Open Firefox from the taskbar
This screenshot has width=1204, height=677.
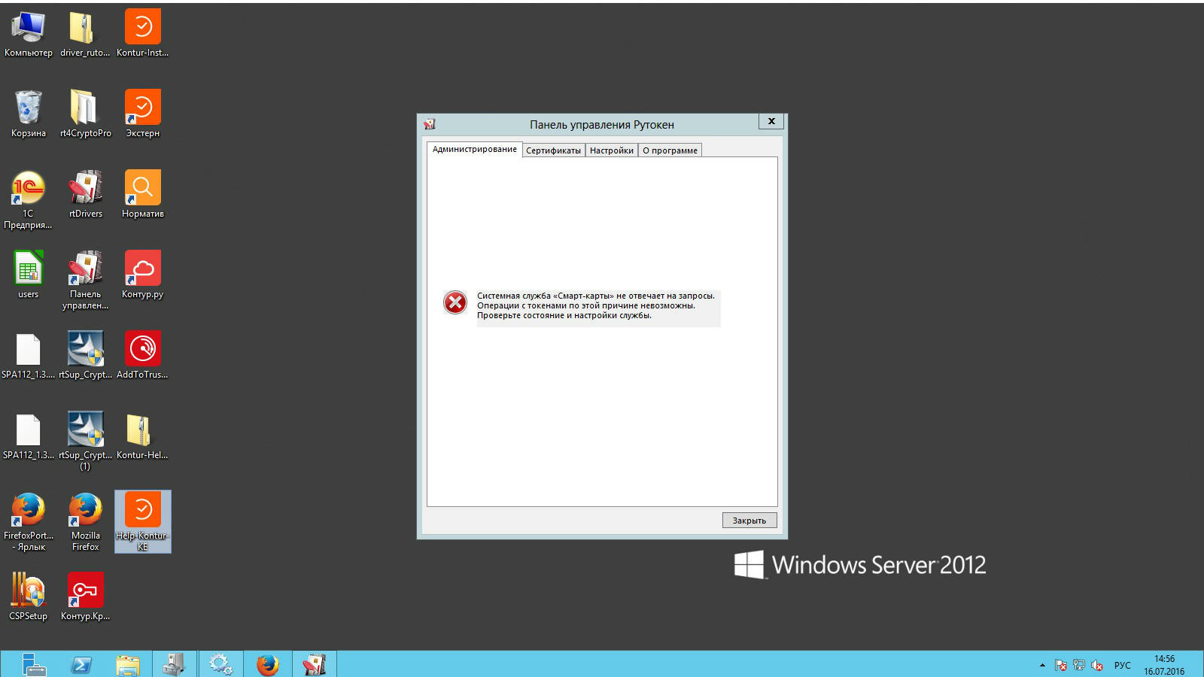click(x=267, y=665)
